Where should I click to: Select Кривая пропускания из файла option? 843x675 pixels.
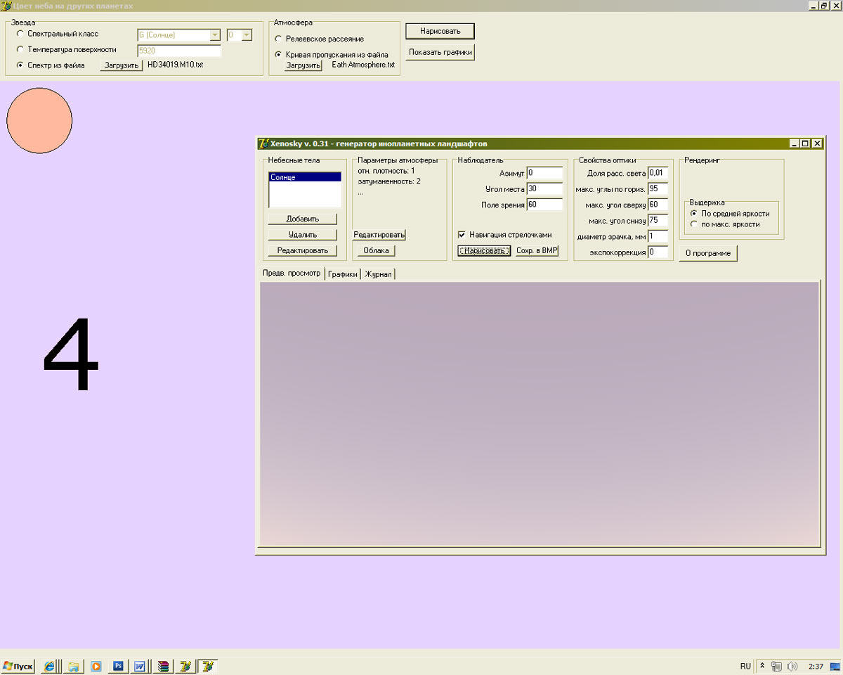279,55
